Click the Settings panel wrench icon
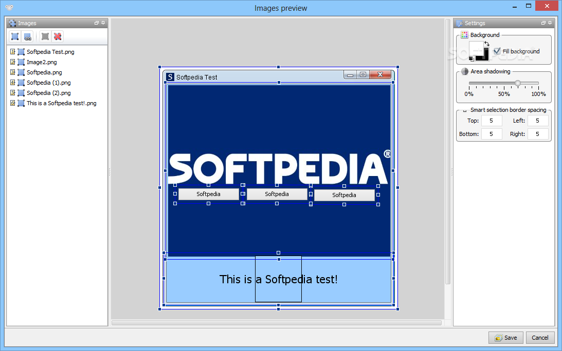This screenshot has height=351, width=562. [460, 23]
